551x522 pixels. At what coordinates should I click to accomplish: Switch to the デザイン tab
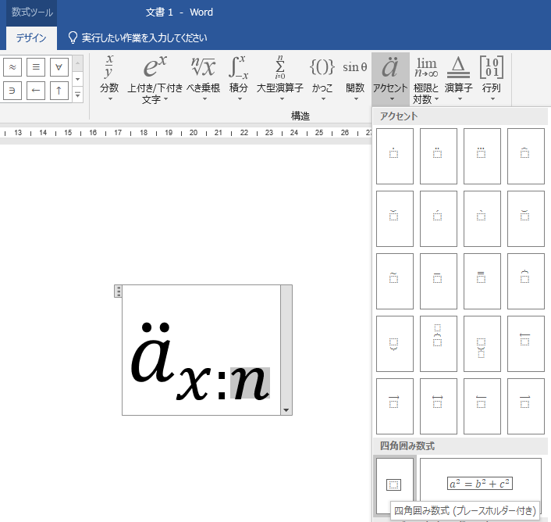(31, 38)
